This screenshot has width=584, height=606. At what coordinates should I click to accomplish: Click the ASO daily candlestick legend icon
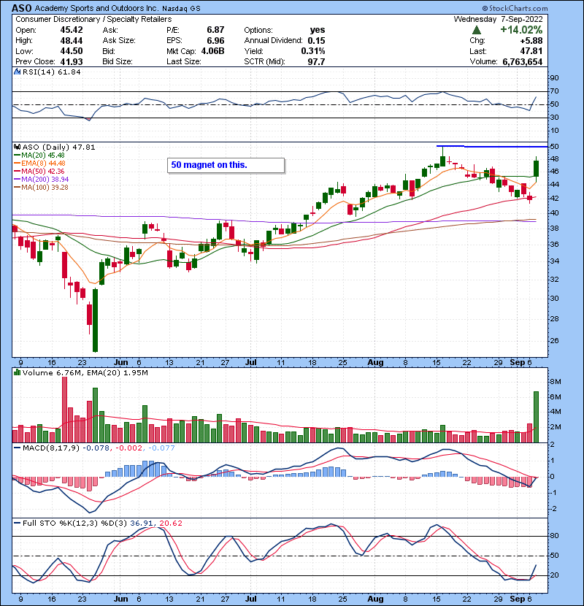[17, 147]
